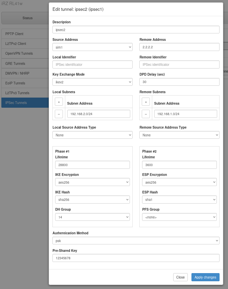228x289 pixels.
Task: Open Authentication Method dropdown
Action: coord(136,241)
